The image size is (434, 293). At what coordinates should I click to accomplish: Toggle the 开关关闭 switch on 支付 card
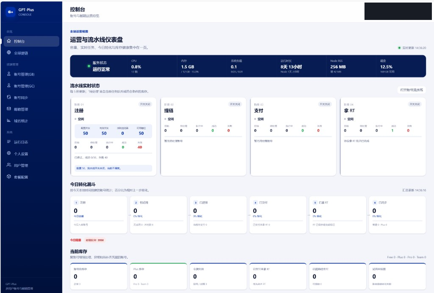325,104
